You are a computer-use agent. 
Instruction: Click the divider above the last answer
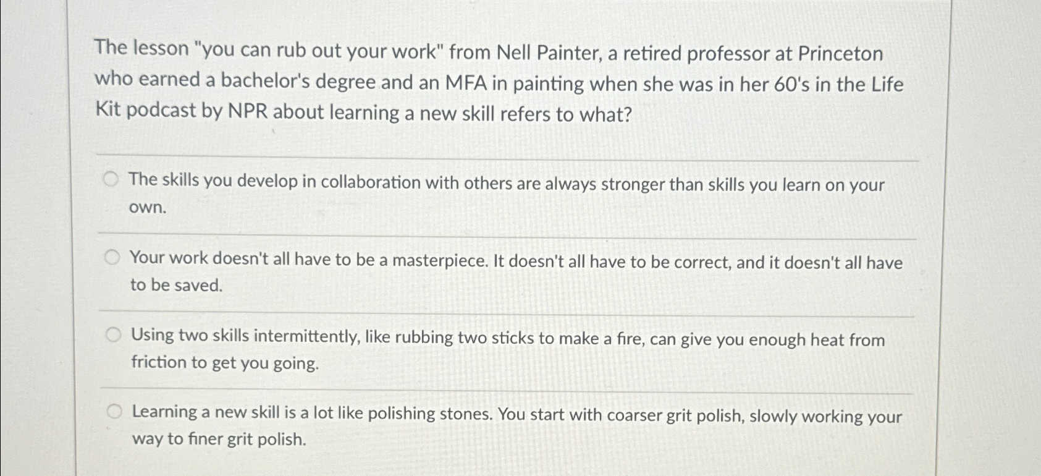click(507, 388)
